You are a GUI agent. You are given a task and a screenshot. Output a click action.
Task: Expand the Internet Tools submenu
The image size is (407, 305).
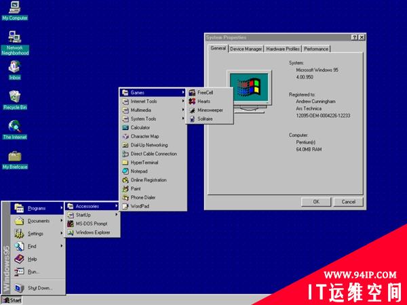(x=153, y=102)
